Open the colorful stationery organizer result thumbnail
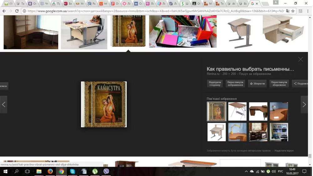Screen dimensions: 313x176 [183, 32]
